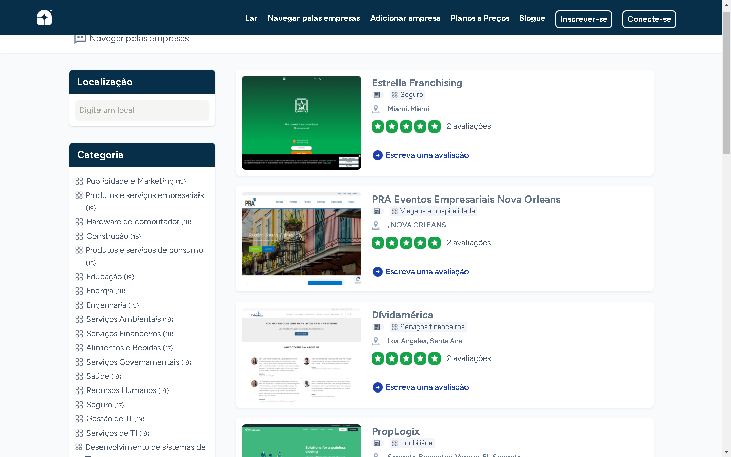Open the Planos e Preços menu item
731x457 pixels.
(480, 18)
